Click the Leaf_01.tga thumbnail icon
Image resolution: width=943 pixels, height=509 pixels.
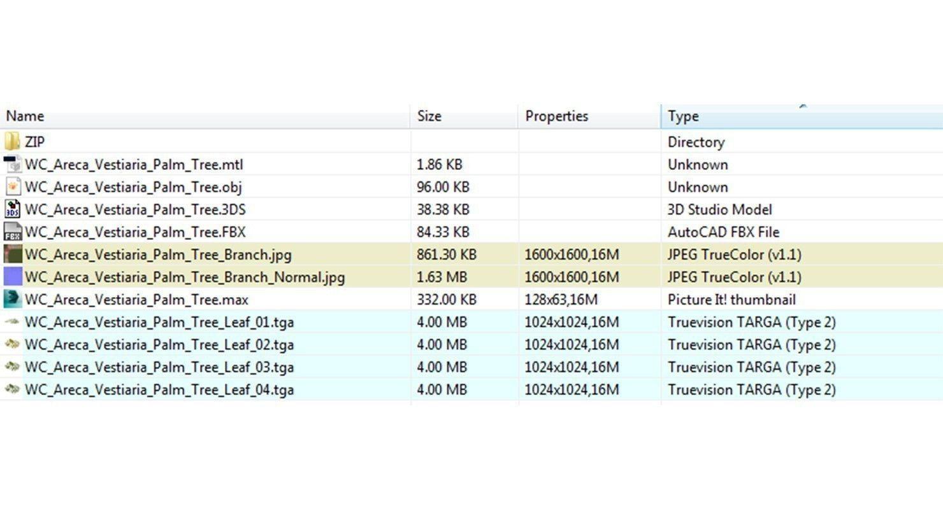pos(12,322)
